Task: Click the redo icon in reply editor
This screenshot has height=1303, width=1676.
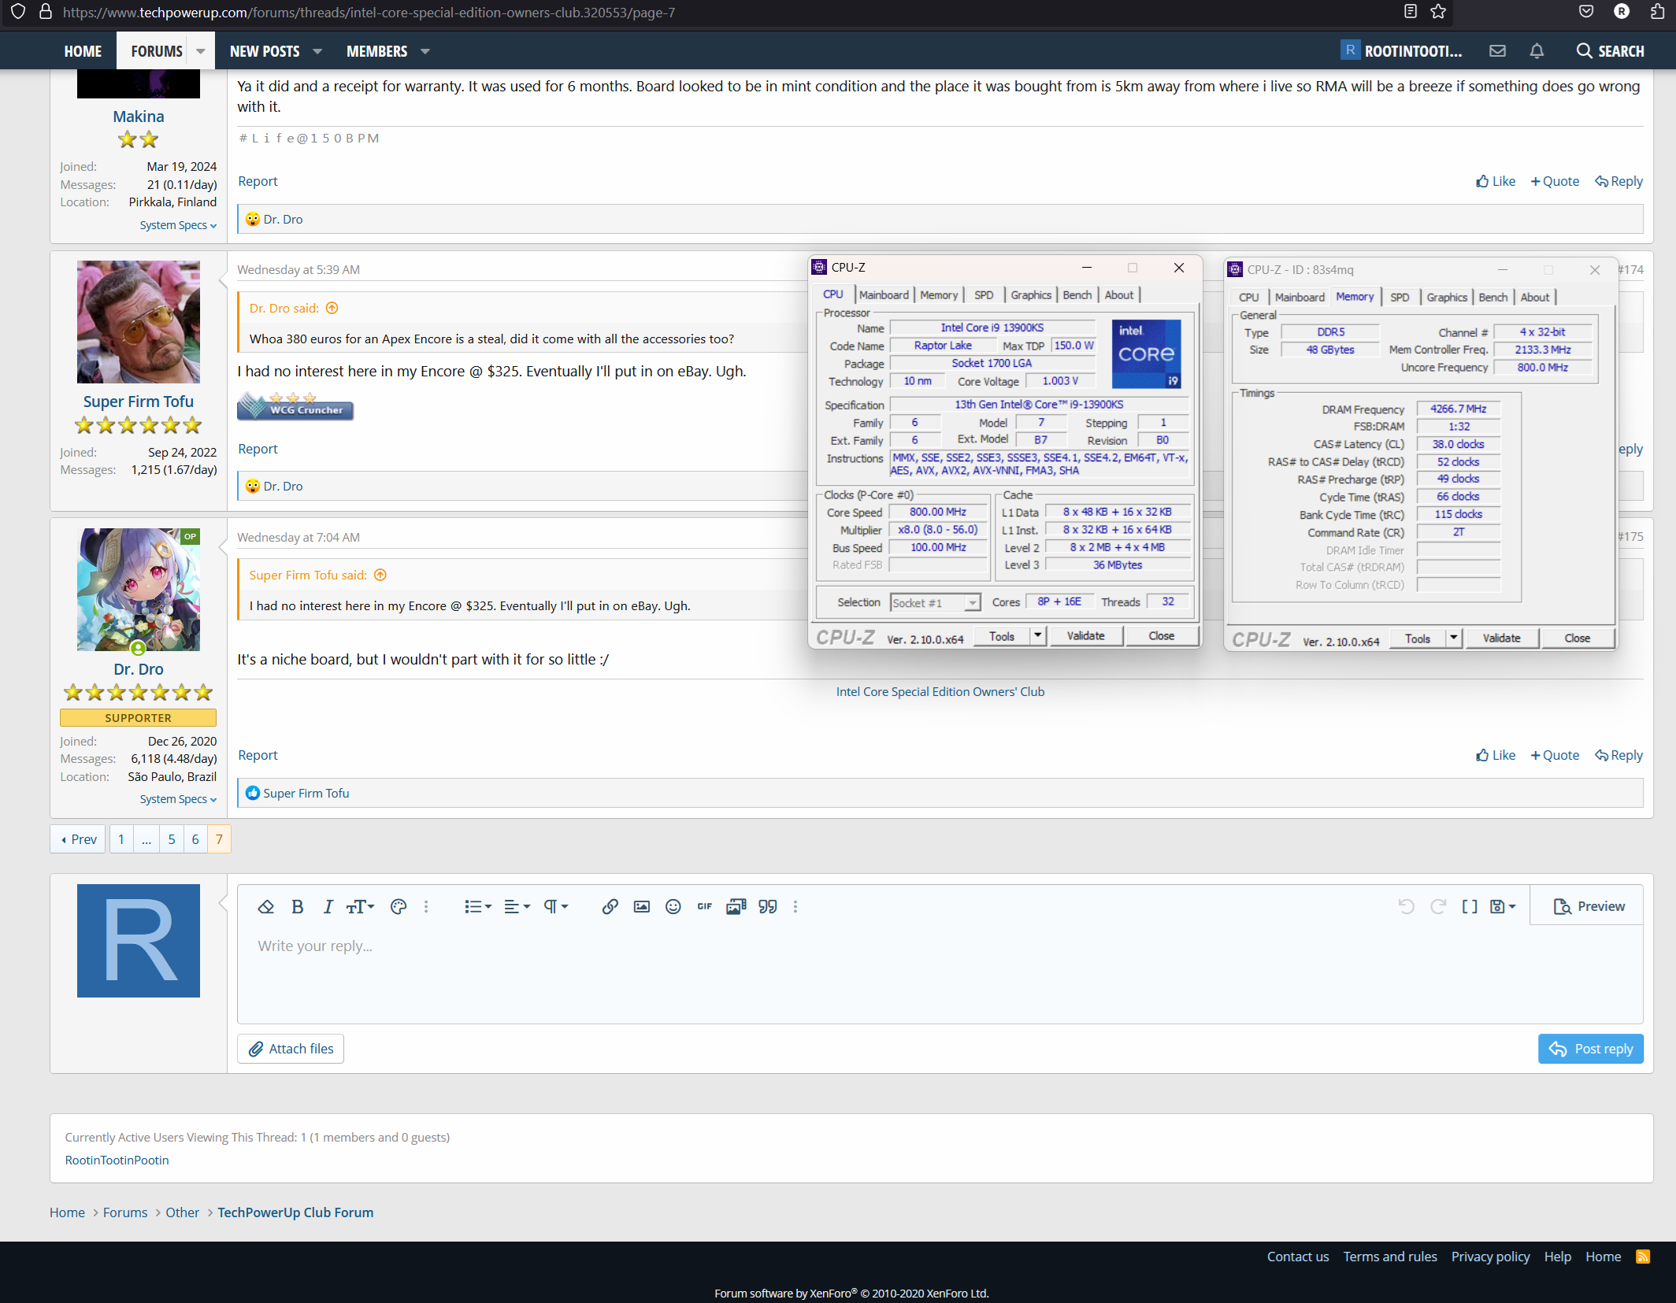Action: tap(1438, 906)
